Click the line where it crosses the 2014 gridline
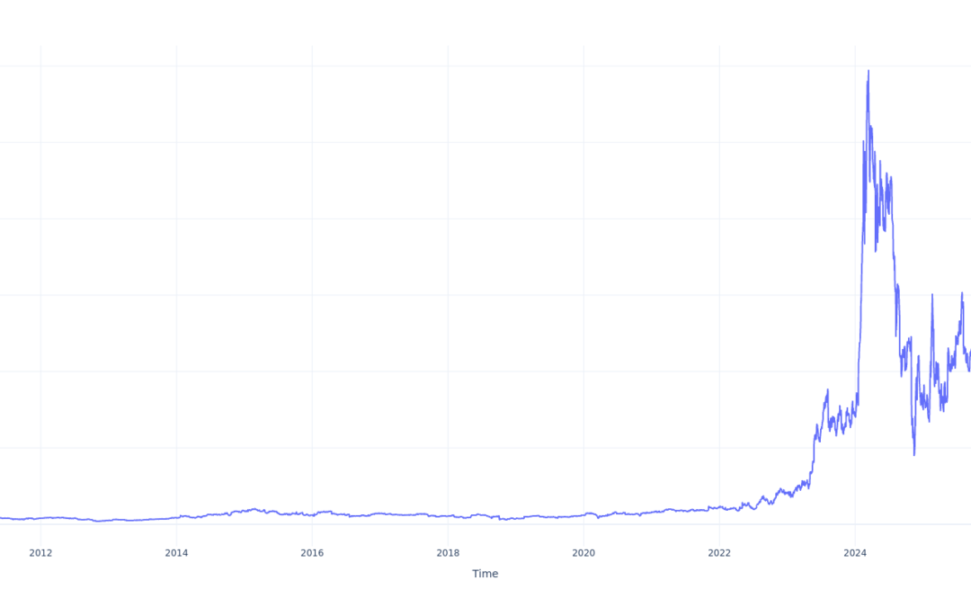The height and width of the screenshot is (607, 971). click(176, 517)
